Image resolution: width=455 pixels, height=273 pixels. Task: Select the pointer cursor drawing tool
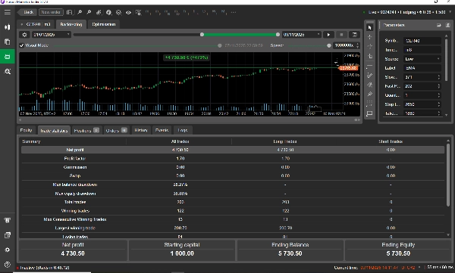pyautogui.click(x=369, y=27)
